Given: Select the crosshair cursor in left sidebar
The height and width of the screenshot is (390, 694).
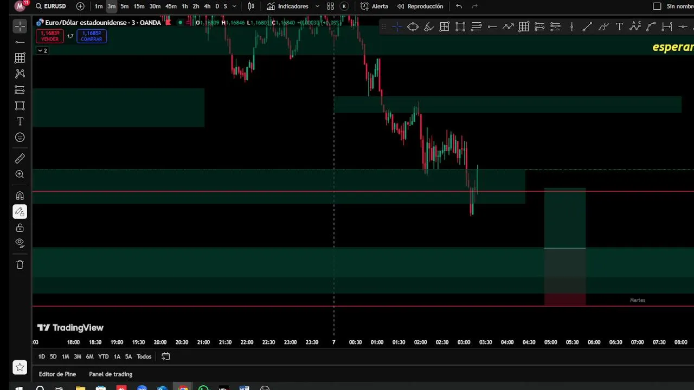Looking at the screenshot, I should pos(20,26).
